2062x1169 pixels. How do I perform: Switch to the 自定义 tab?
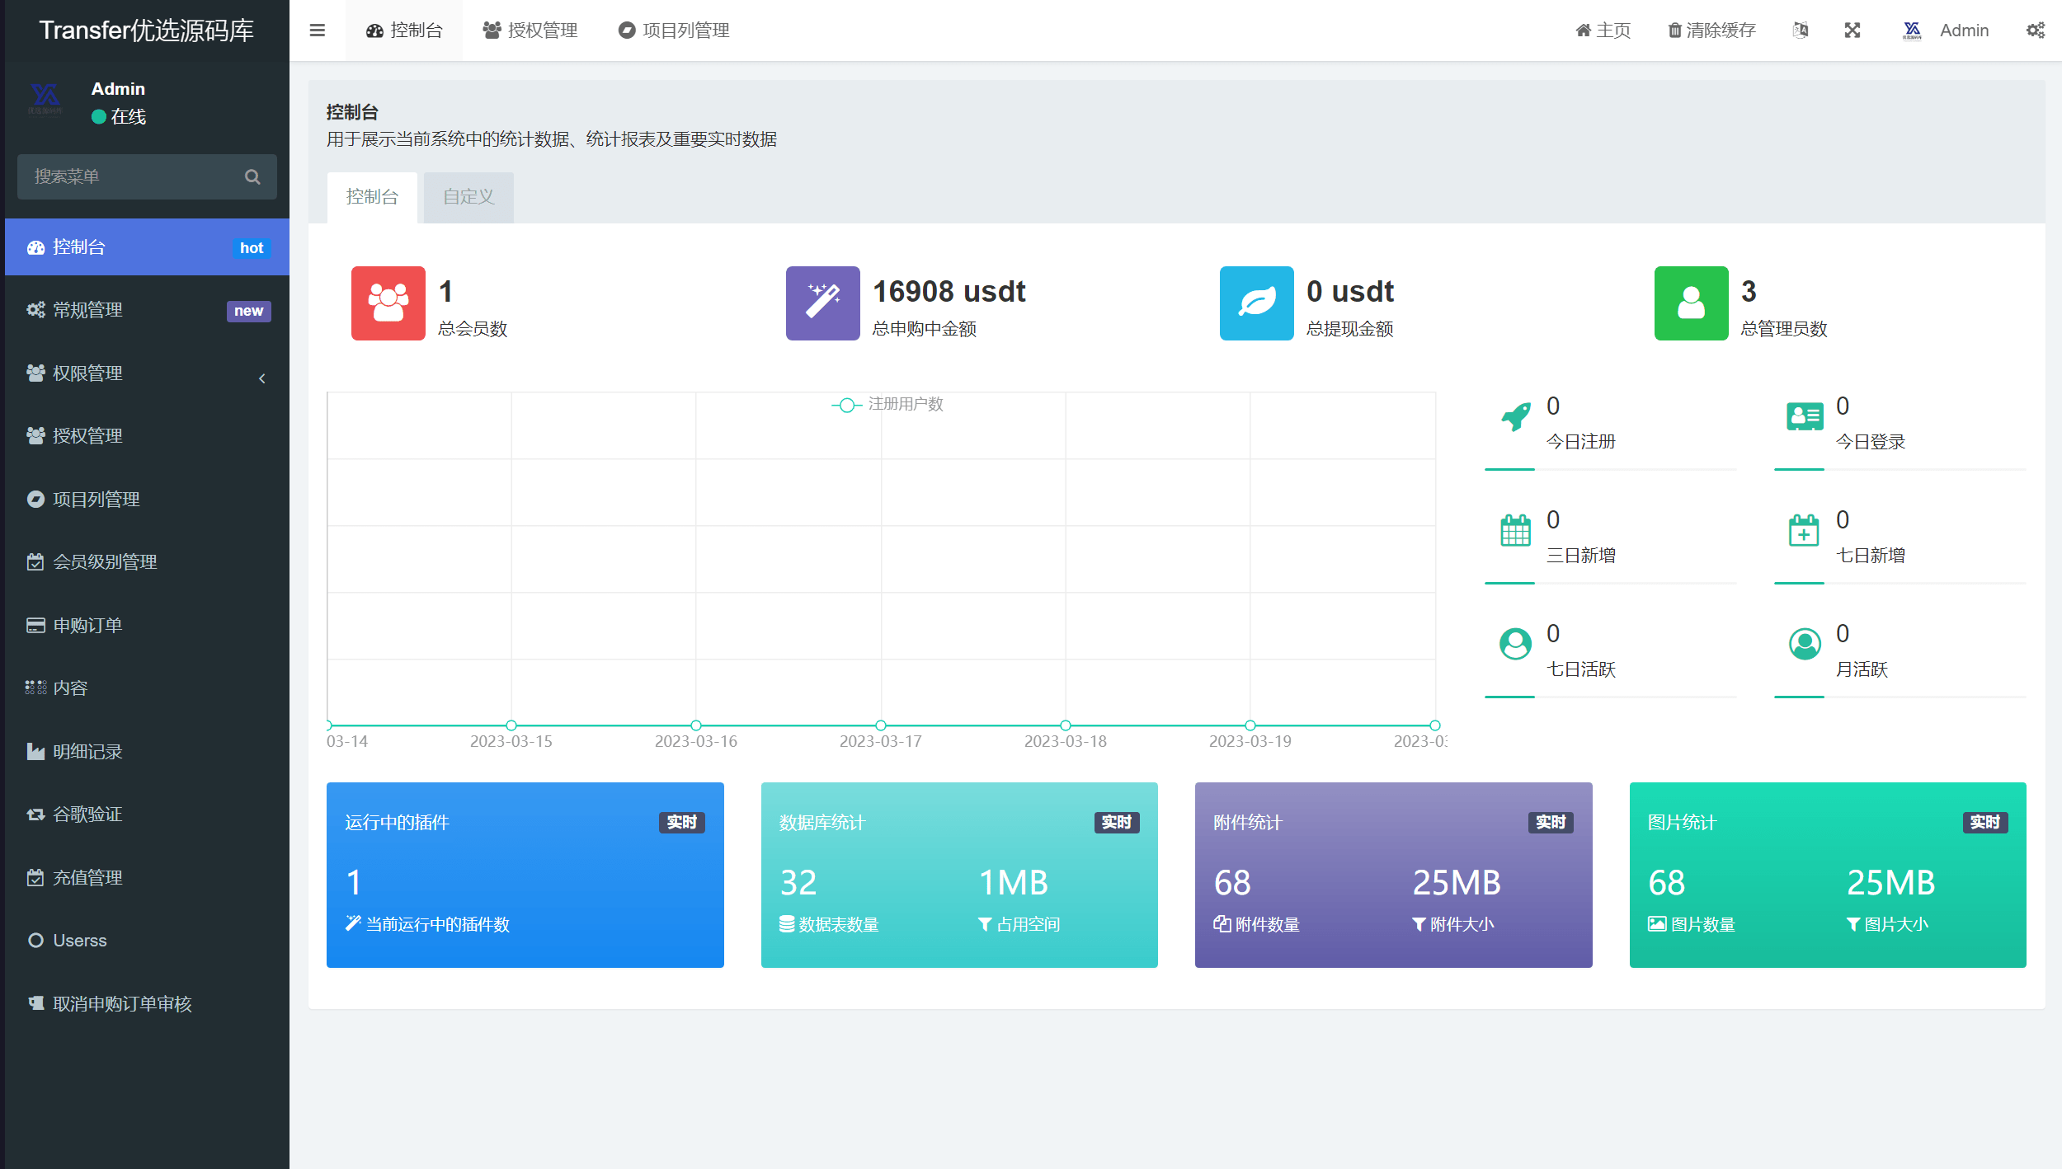pyautogui.click(x=468, y=197)
